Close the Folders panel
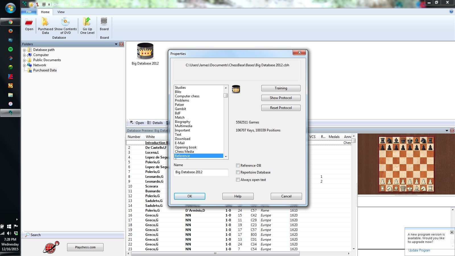Image resolution: width=455 pixels, height=256 pixels. click(x=121, y=44)
